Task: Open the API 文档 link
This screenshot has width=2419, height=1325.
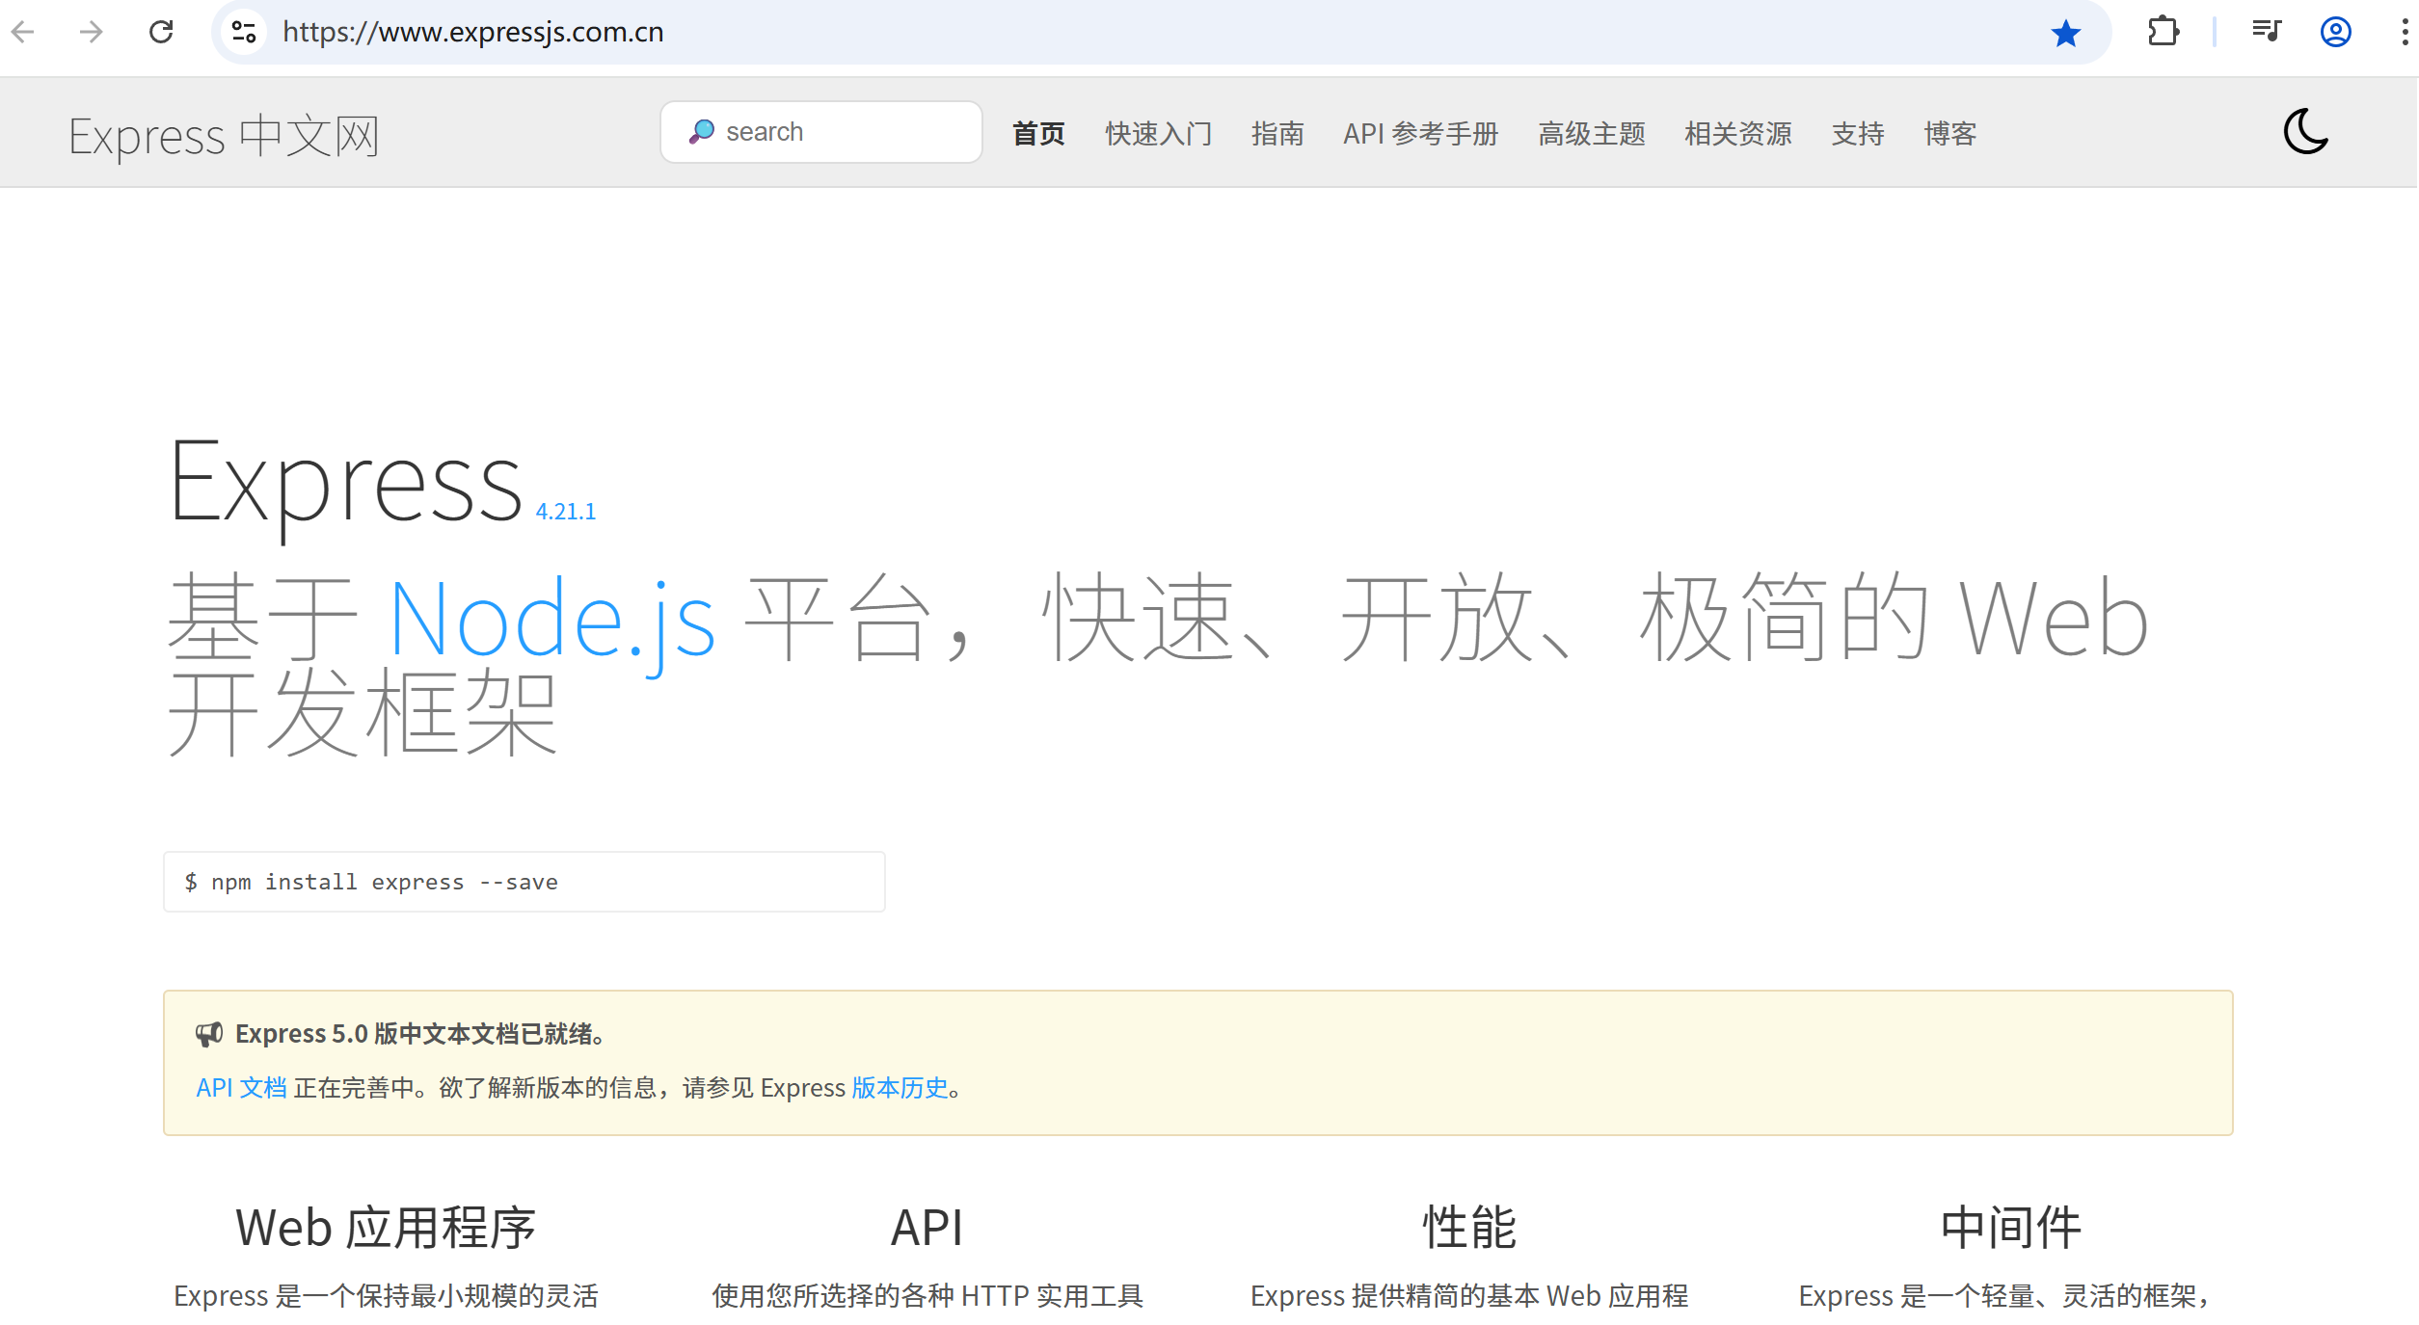Action: click(x=241, y=1088)
